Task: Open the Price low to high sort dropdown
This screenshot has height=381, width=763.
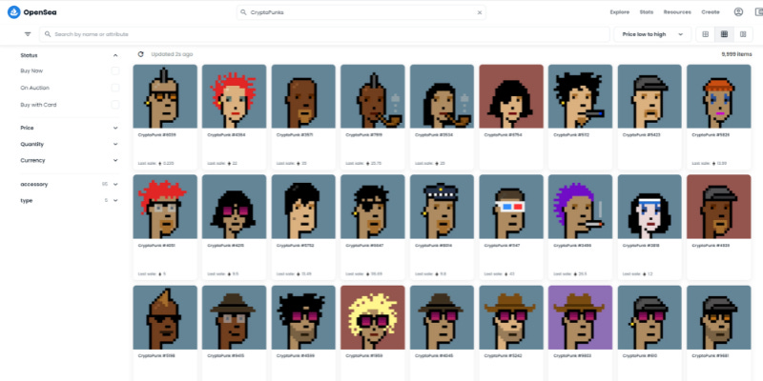Action: (652, 34)
